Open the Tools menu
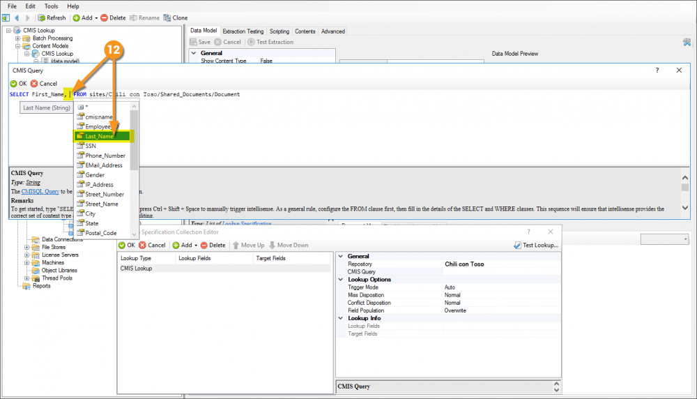The image size is (697, 399). click(x=51, y=6)
